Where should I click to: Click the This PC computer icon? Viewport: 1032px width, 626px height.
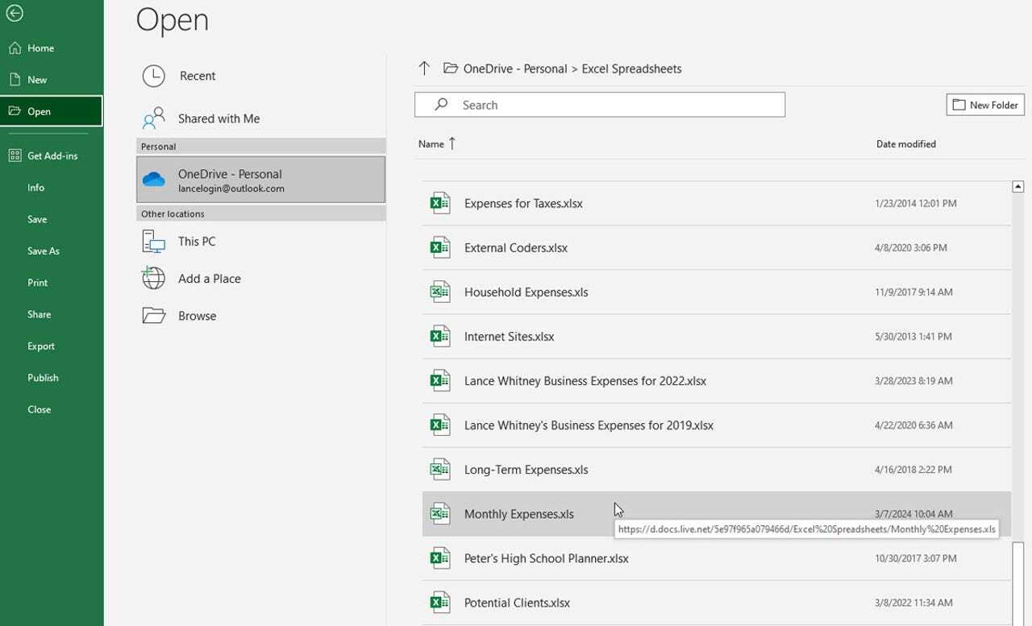pyautogui.click(x=153, y=241)
